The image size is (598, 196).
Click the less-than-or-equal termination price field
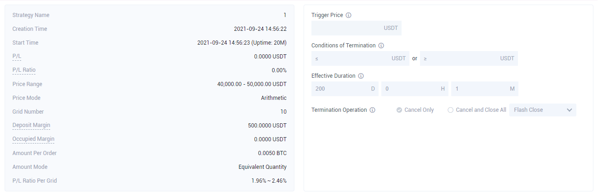tap(360, 58)
